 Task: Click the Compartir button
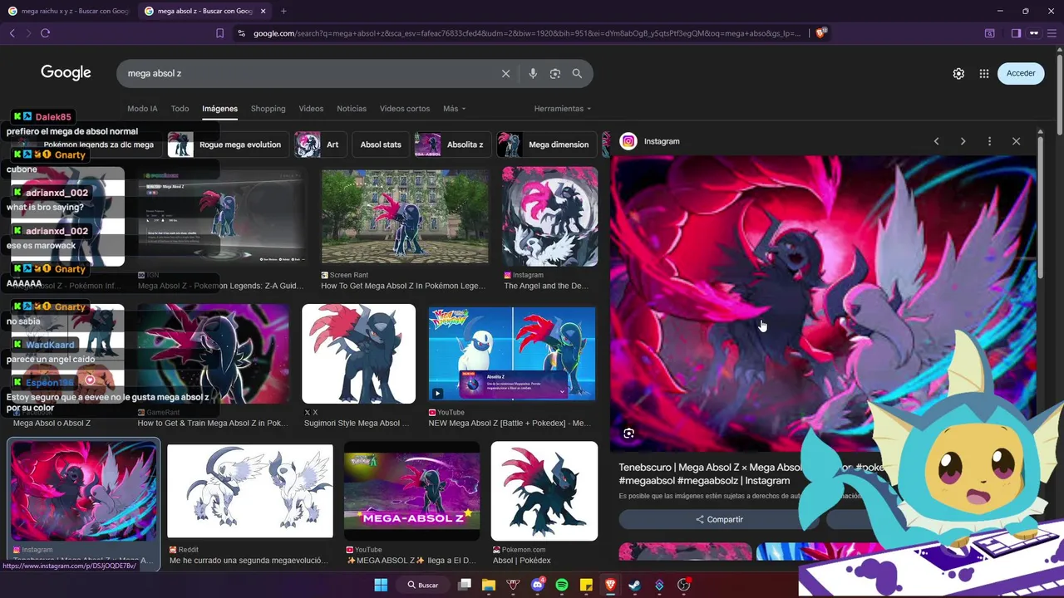[719, 519]
